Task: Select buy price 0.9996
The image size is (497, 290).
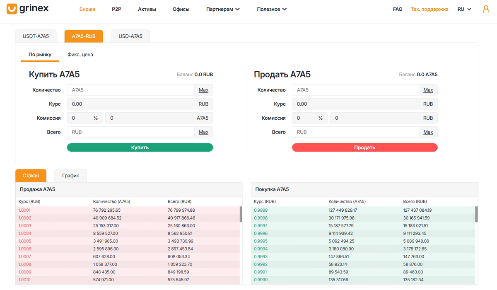Action: [x=261, y=233]
